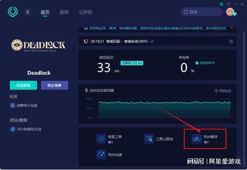Click the Deadlock game title text
This screenshot has width=247, height=170.
tap(39, 73)
